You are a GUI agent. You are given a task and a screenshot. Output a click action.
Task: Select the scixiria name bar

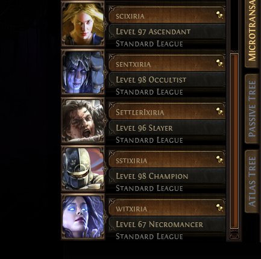click(x=167, y=15)
